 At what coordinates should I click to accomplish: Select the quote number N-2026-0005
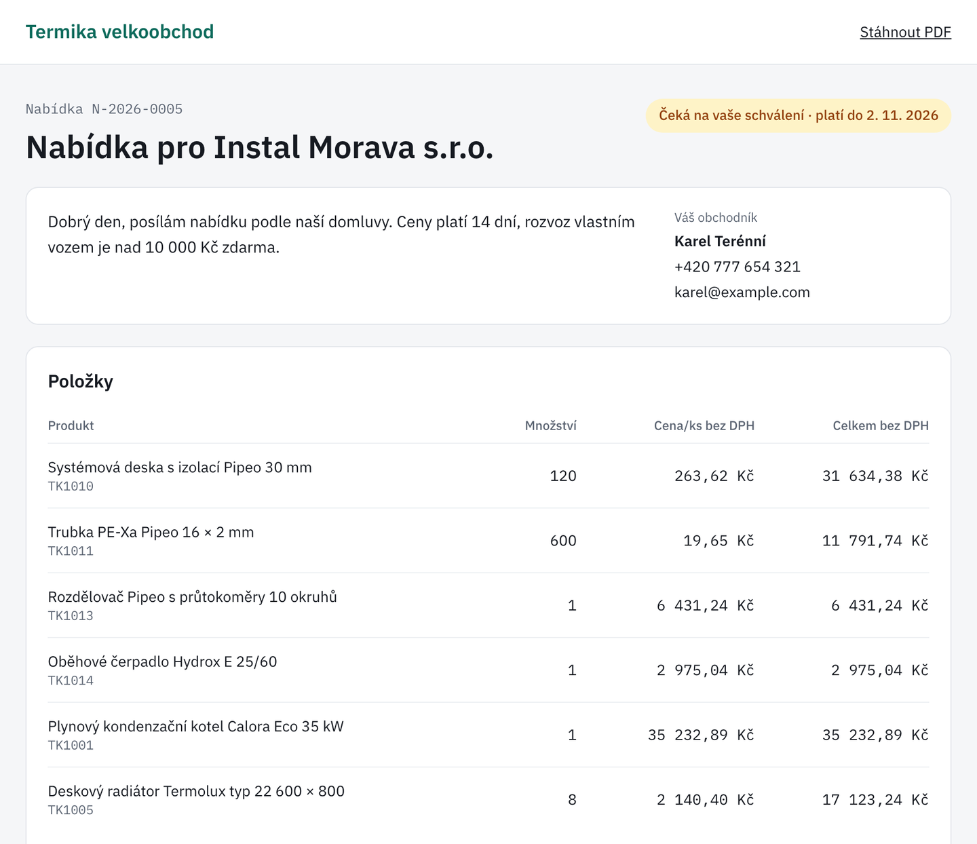137,109
